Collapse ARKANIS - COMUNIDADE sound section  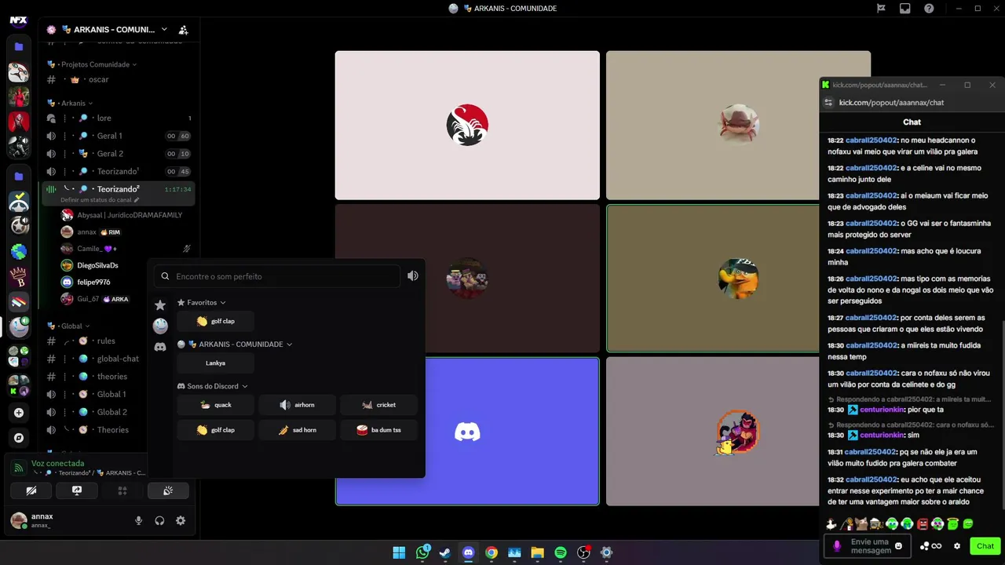(x=235, y=344)
